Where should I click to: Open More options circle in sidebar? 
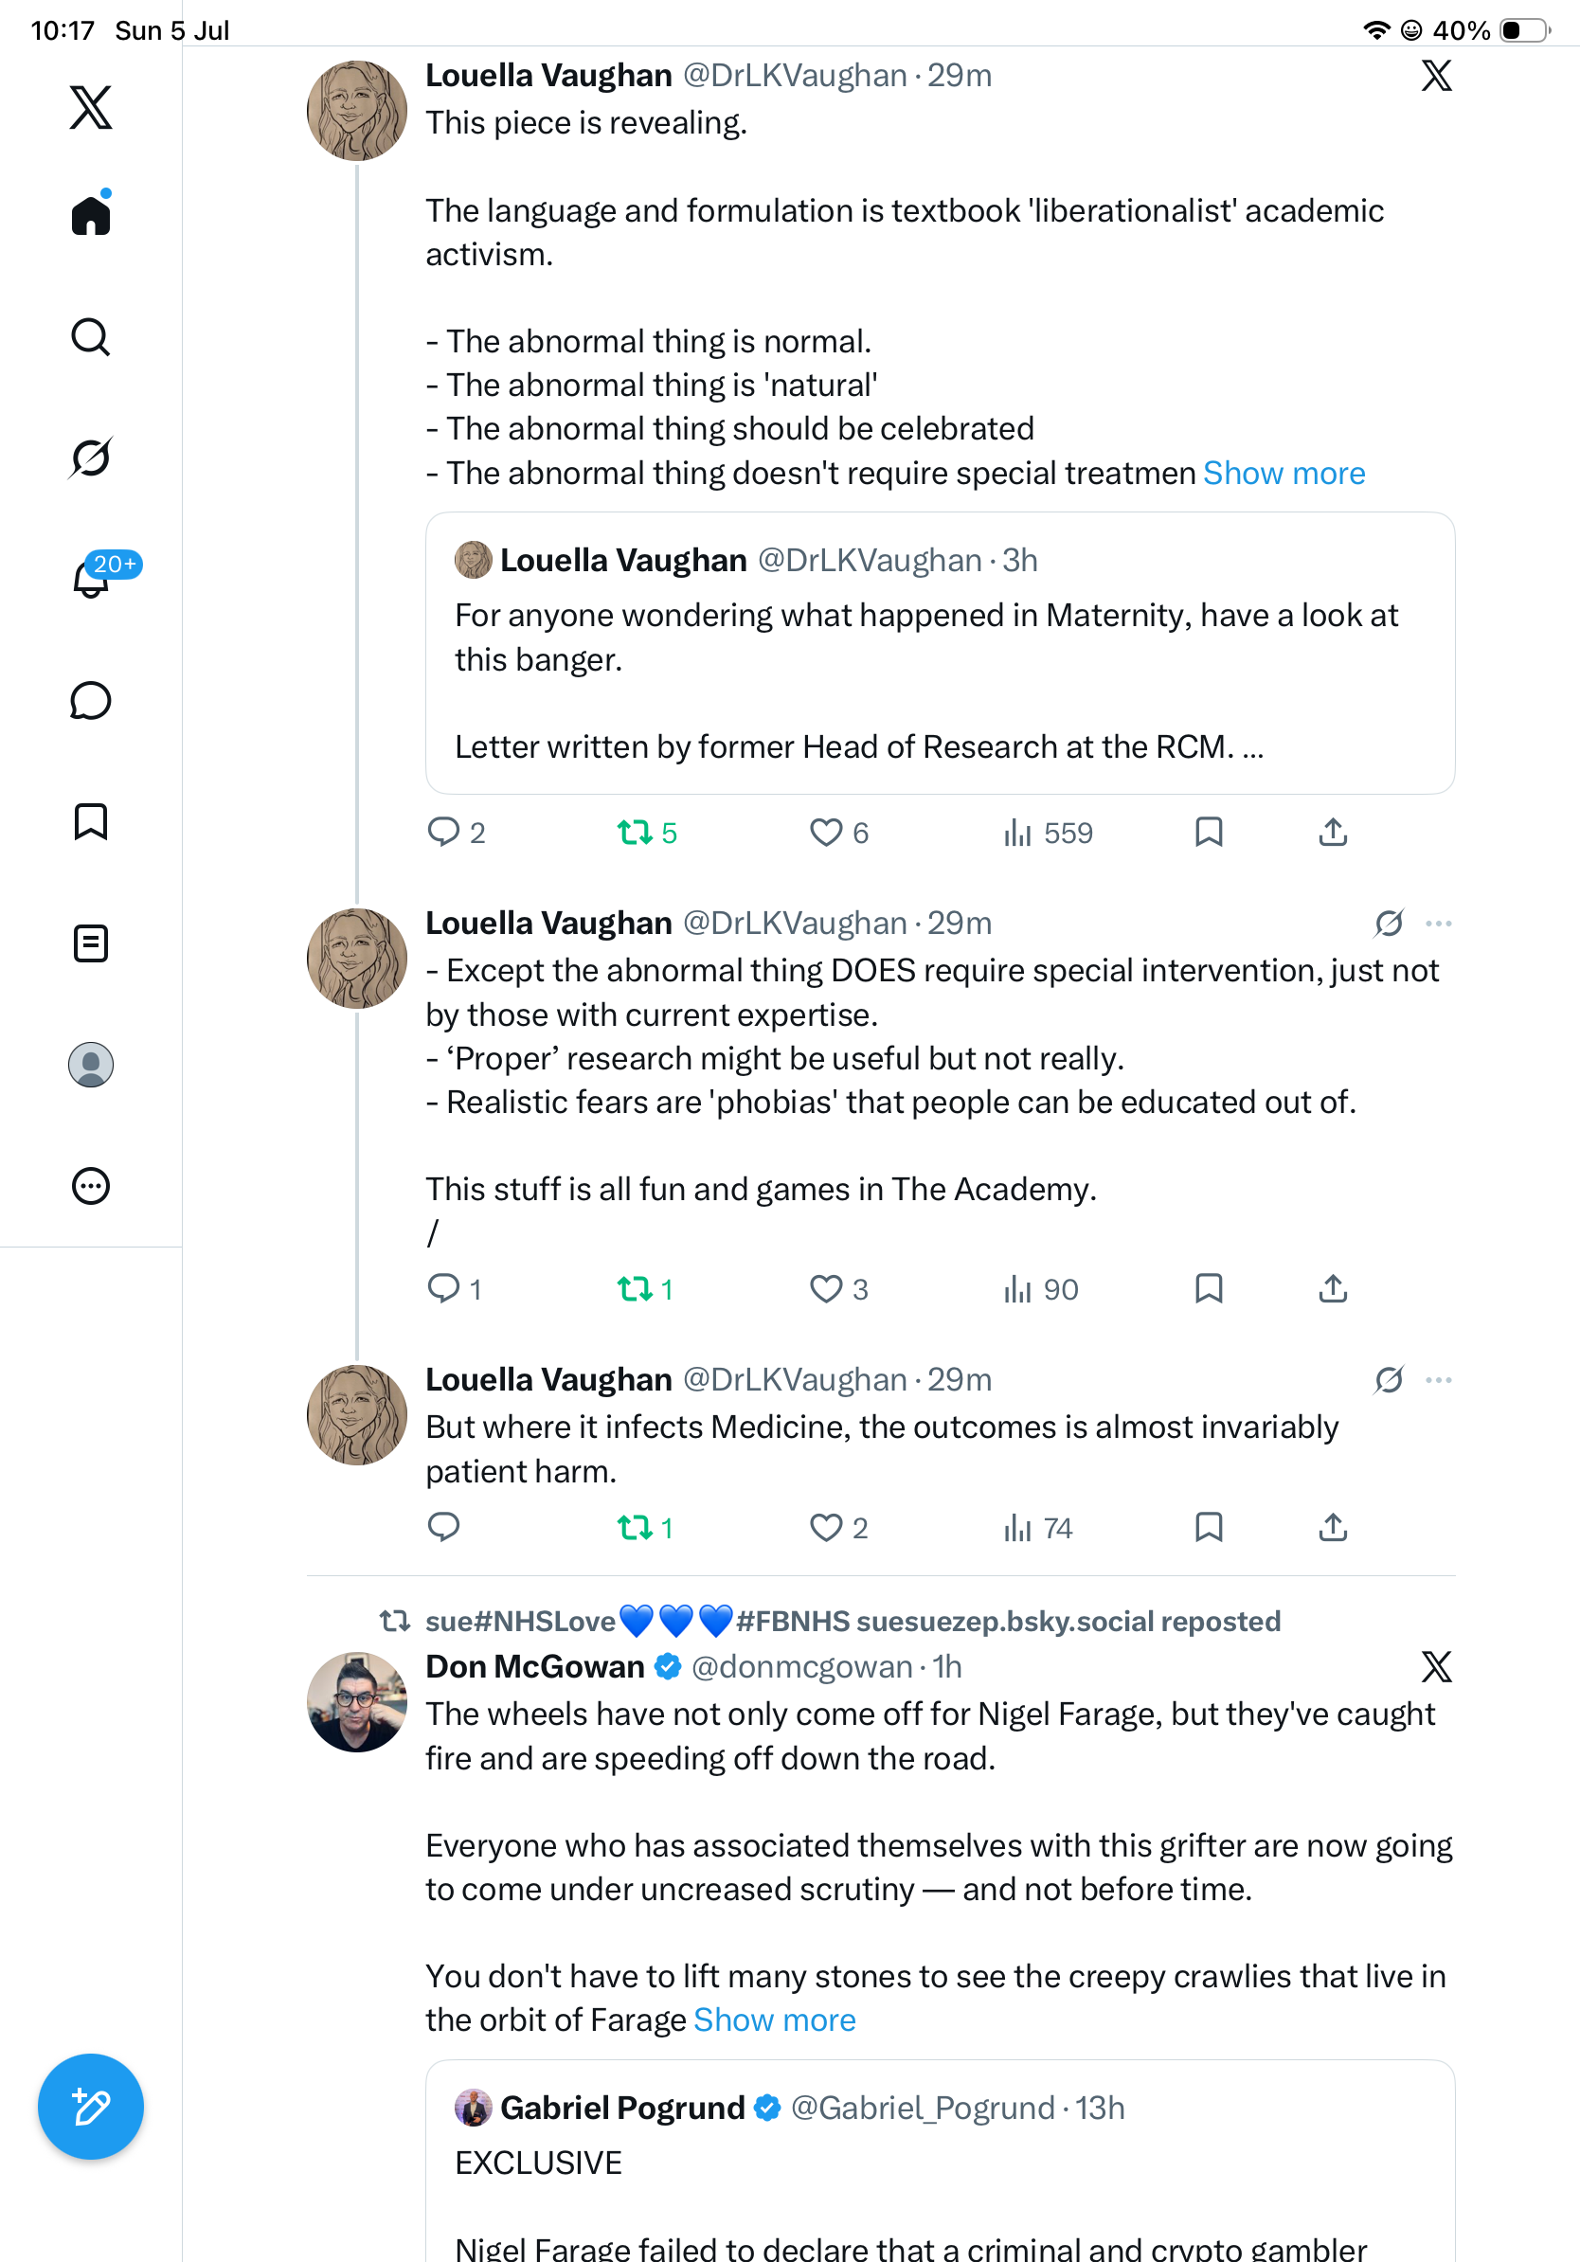[91, 1185]
